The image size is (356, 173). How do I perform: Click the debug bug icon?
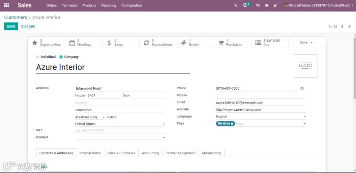[x=267, y=5]
